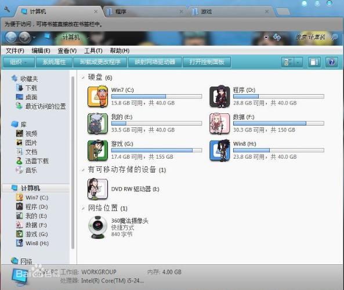
Task: Open the 帮助(H) menu
Action: [120, 51]
